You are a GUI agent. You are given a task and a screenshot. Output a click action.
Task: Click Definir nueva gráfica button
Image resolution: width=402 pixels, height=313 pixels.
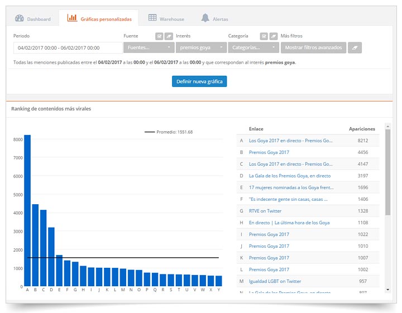tap(199, 81)
